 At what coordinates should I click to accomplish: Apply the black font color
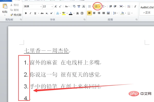point(71,13)
